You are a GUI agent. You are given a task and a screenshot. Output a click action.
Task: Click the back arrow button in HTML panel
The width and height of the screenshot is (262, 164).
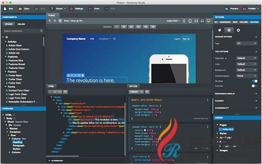click(50, 92)
